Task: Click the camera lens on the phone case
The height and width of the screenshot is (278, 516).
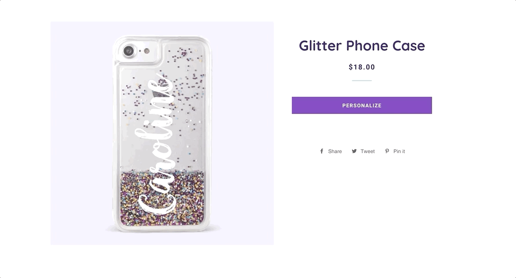Action: [x=129, y=51]
